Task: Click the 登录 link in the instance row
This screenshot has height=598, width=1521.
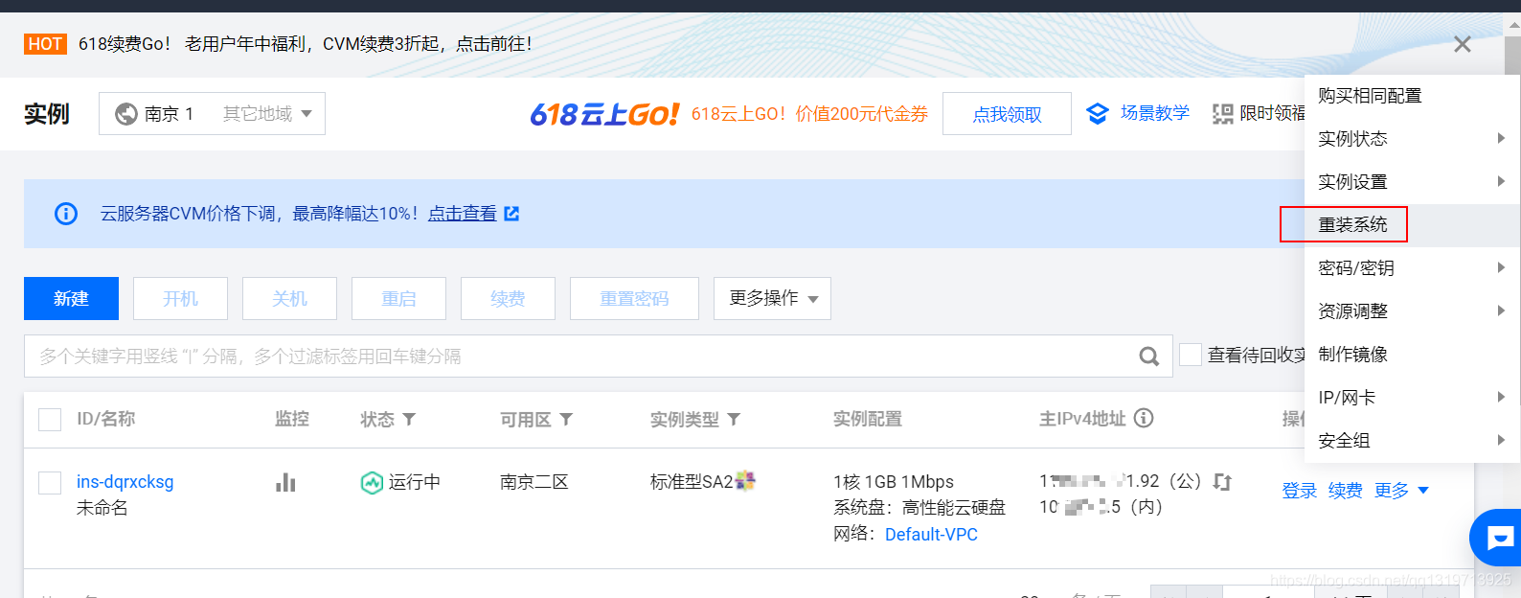Action: [x=1300, y=491]
